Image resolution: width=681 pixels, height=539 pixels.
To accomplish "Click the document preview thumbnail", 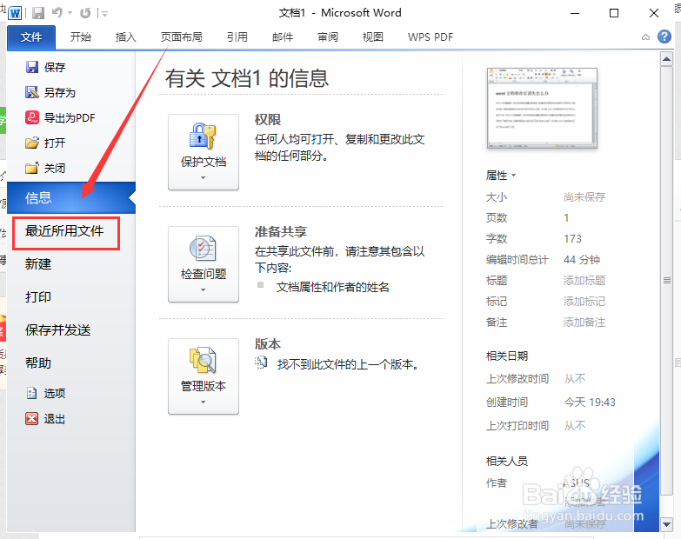I will tap(542, 108).
